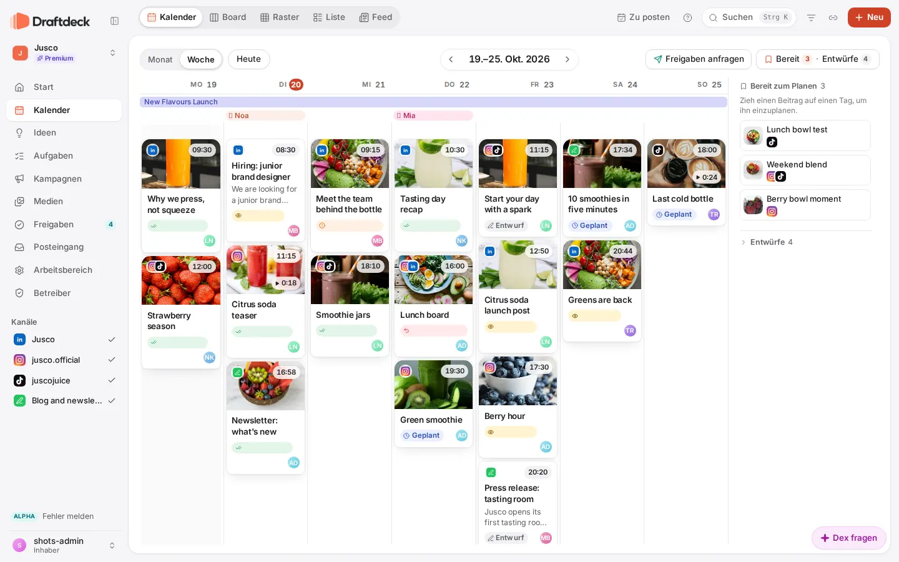Viewport: 899px width, 562px height.
Task: Open Betreiber via its shield icon
Action: [x=19, y=293]
